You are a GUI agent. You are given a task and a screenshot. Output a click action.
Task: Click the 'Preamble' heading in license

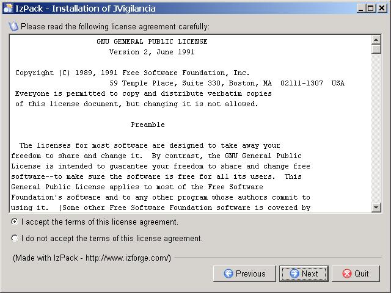(148, 125)
